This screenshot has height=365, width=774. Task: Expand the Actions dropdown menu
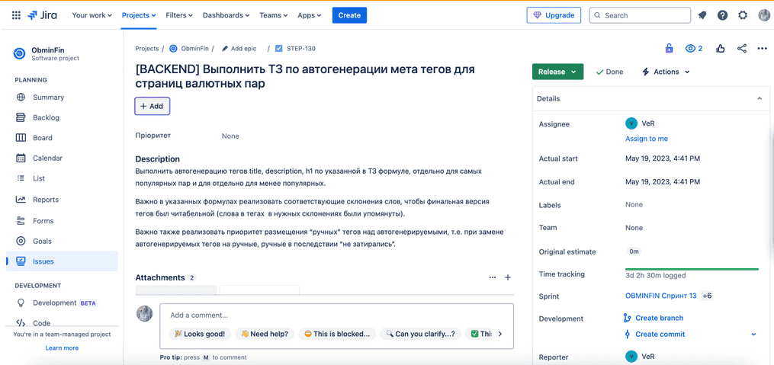click(666, 72)
